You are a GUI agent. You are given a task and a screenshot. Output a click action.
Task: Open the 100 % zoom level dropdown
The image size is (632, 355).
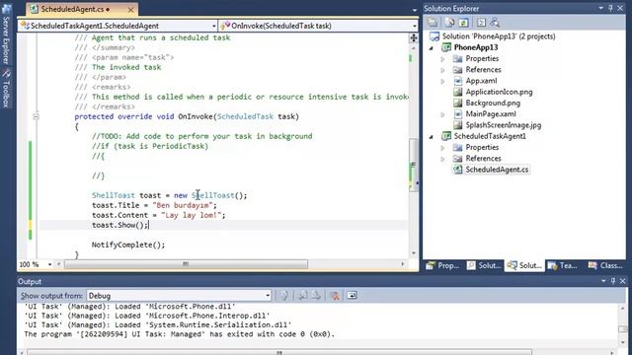tap(50, 264)
